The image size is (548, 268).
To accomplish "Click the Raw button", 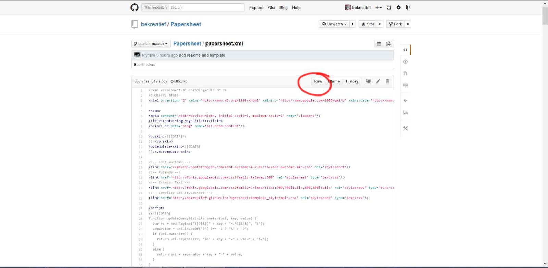I will [318, 81].
